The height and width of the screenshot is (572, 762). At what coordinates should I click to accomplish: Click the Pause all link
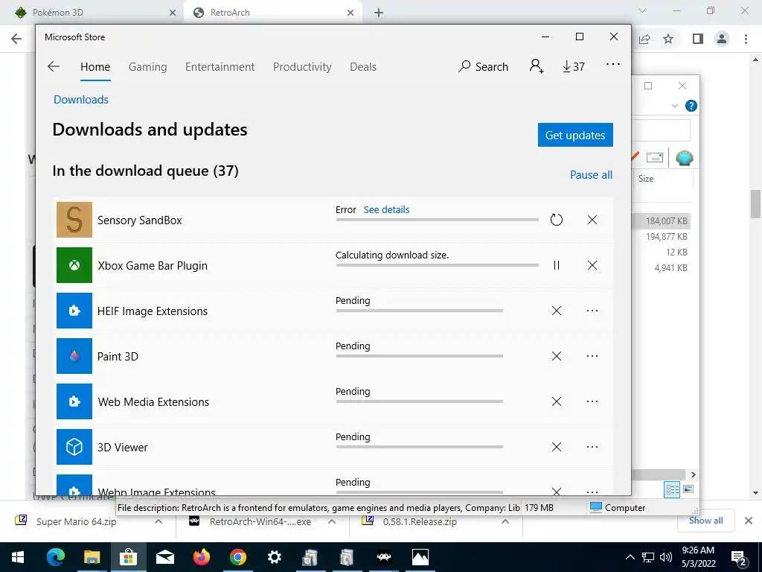coord(591,174)
